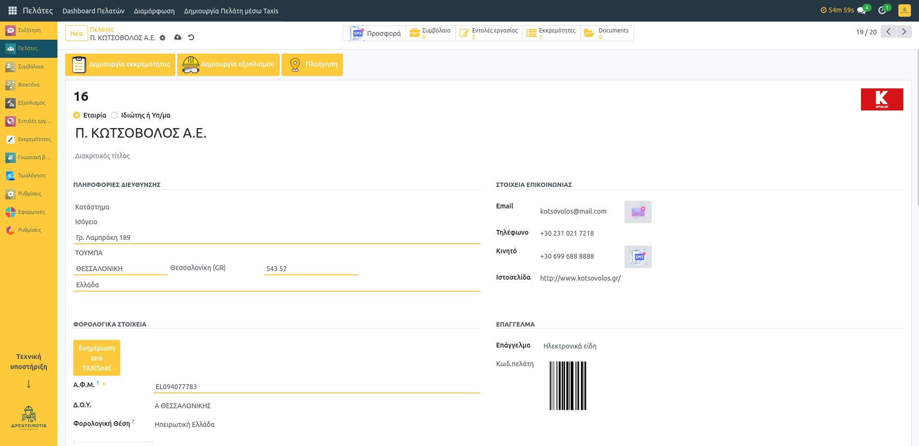Image resolution: width=919 pixels, height=446 pixels.
Task: Click the Κατάστημα address field
Action: click(277, 207)
